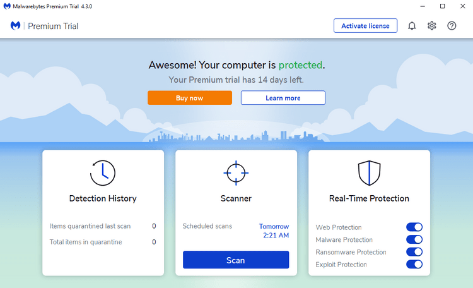Image resolution: width=473 pixels, height=288 pixels.
Task: Click the Scanner crosshair icon
Action: click(236, 172)
